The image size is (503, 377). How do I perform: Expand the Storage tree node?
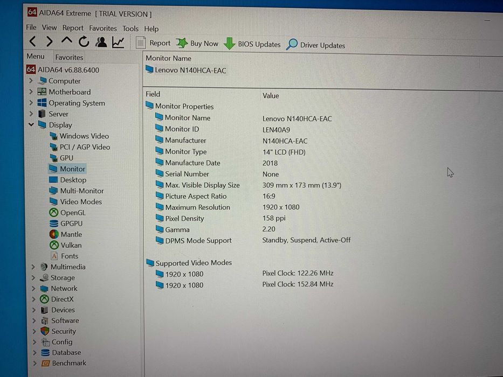tap(33, 277)
